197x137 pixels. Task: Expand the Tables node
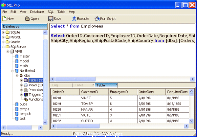click(x=21, y=80)
